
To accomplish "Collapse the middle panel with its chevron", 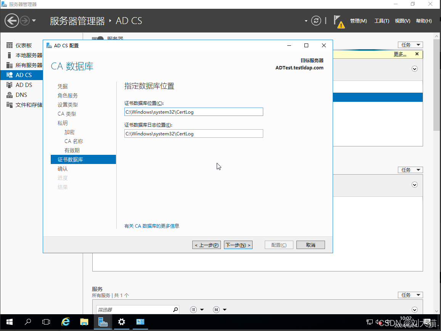I will click(x=415, y=185).
